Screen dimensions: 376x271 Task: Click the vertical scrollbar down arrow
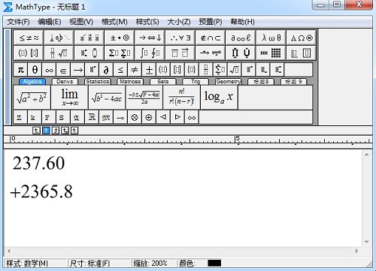tap(367, 242)
